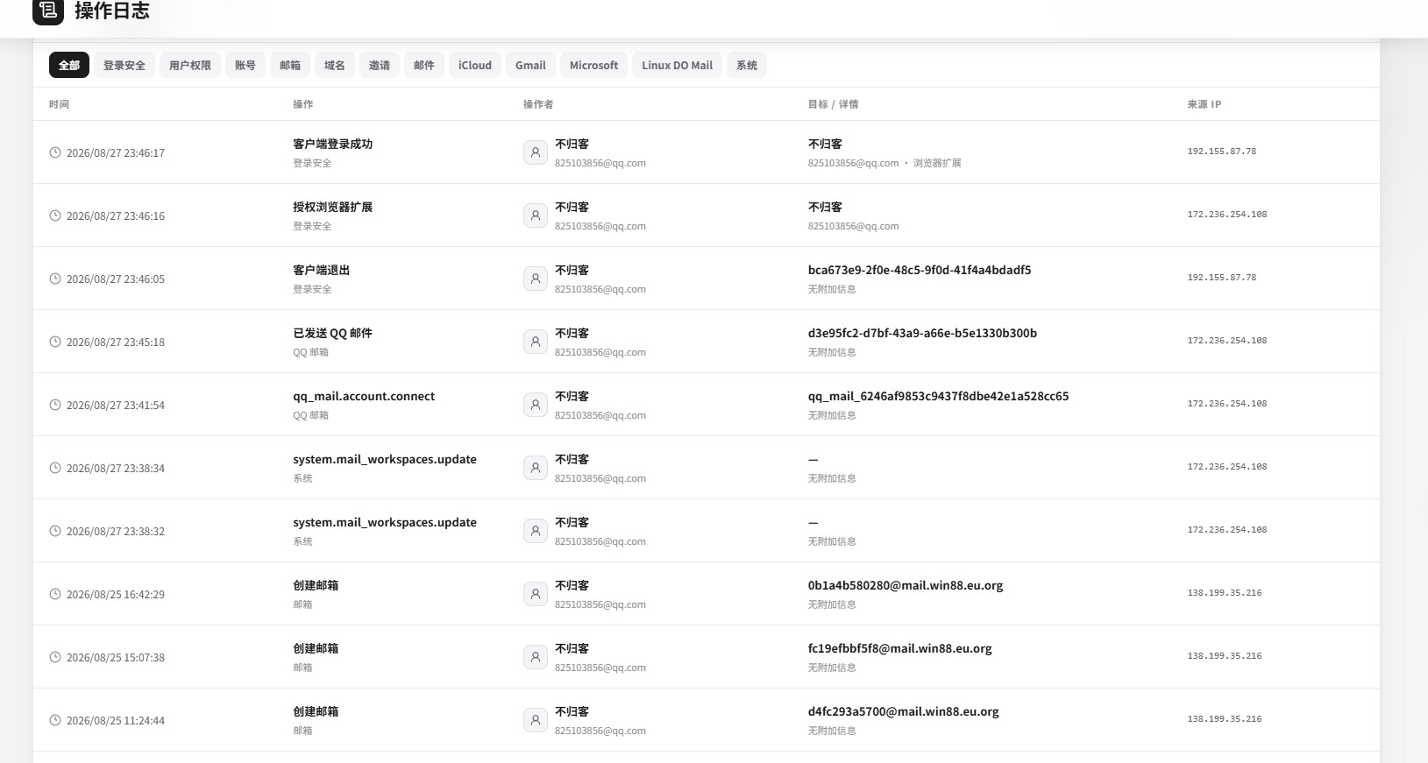Click the operator avatar in the 客户端登录成功 row
1428x763 pixels.
[536, 152]
